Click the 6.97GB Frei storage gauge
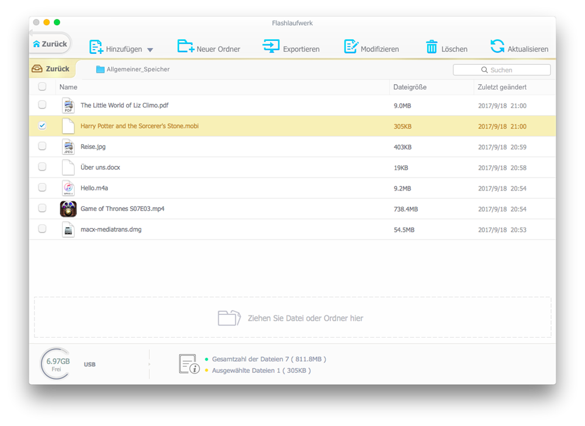 click(x=56, y=363)
